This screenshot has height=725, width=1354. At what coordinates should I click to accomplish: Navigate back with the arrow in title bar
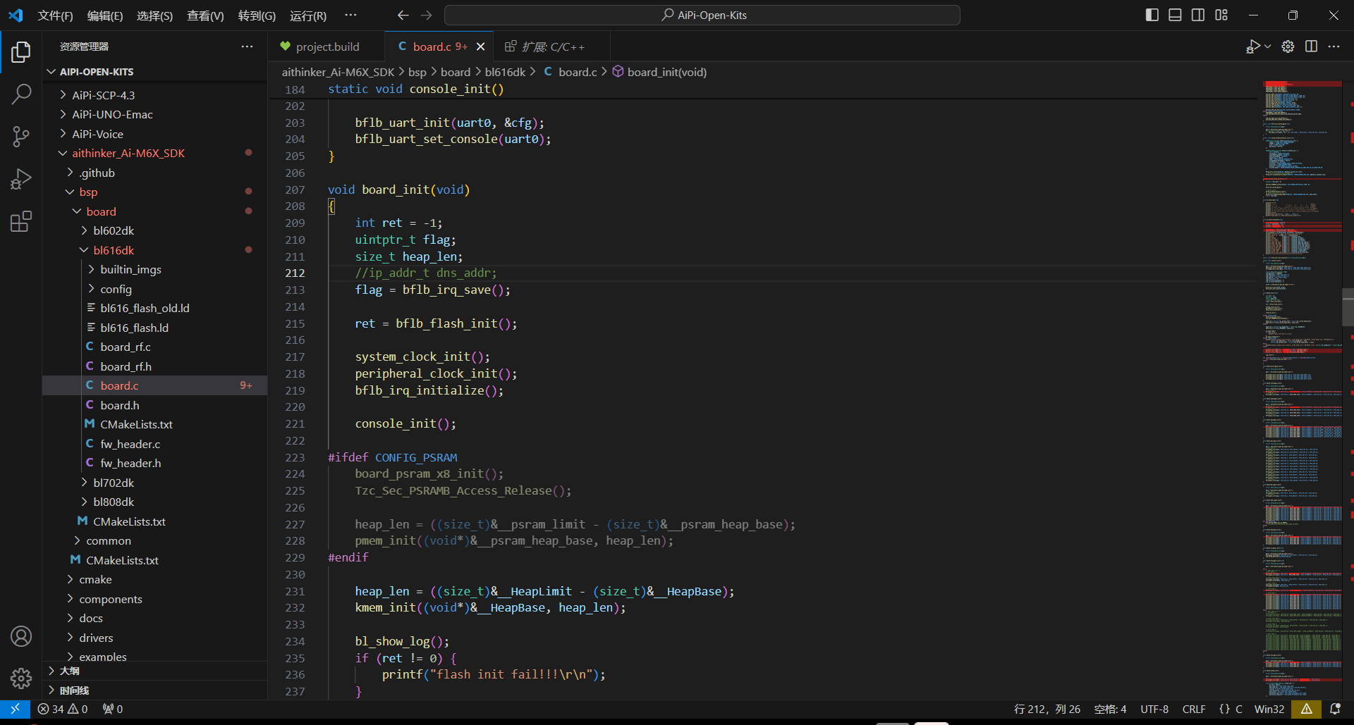click(x=403, y=15)
